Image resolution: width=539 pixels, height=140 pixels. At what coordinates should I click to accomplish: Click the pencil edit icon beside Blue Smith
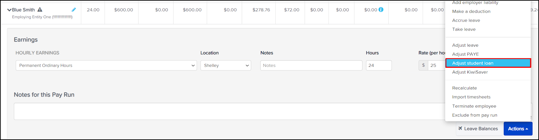point(74,10)
